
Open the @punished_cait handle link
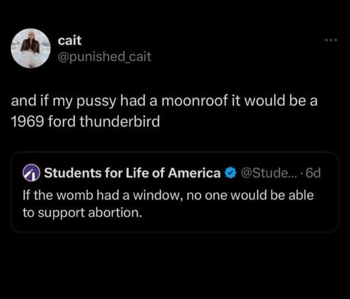tap(105, 57)
